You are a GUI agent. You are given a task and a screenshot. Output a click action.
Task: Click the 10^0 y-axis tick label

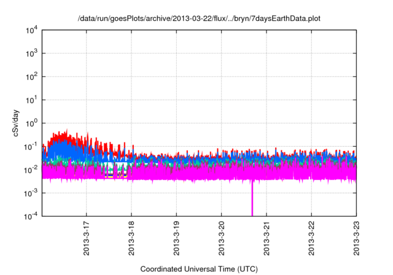[x=31, y=123]
